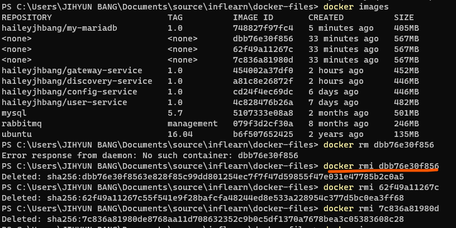Click the 'Deleted: sha256:dbb76e30f8563e...' output line
This screenshot has height=228, width=456.
pos(203,177)
